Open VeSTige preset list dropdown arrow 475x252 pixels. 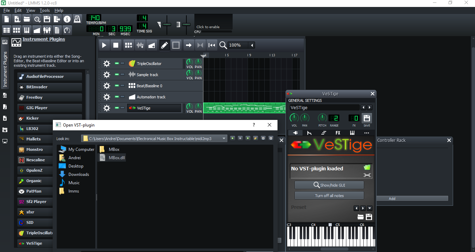coord(370,208)
